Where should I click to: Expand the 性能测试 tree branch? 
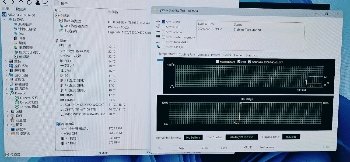8,134
